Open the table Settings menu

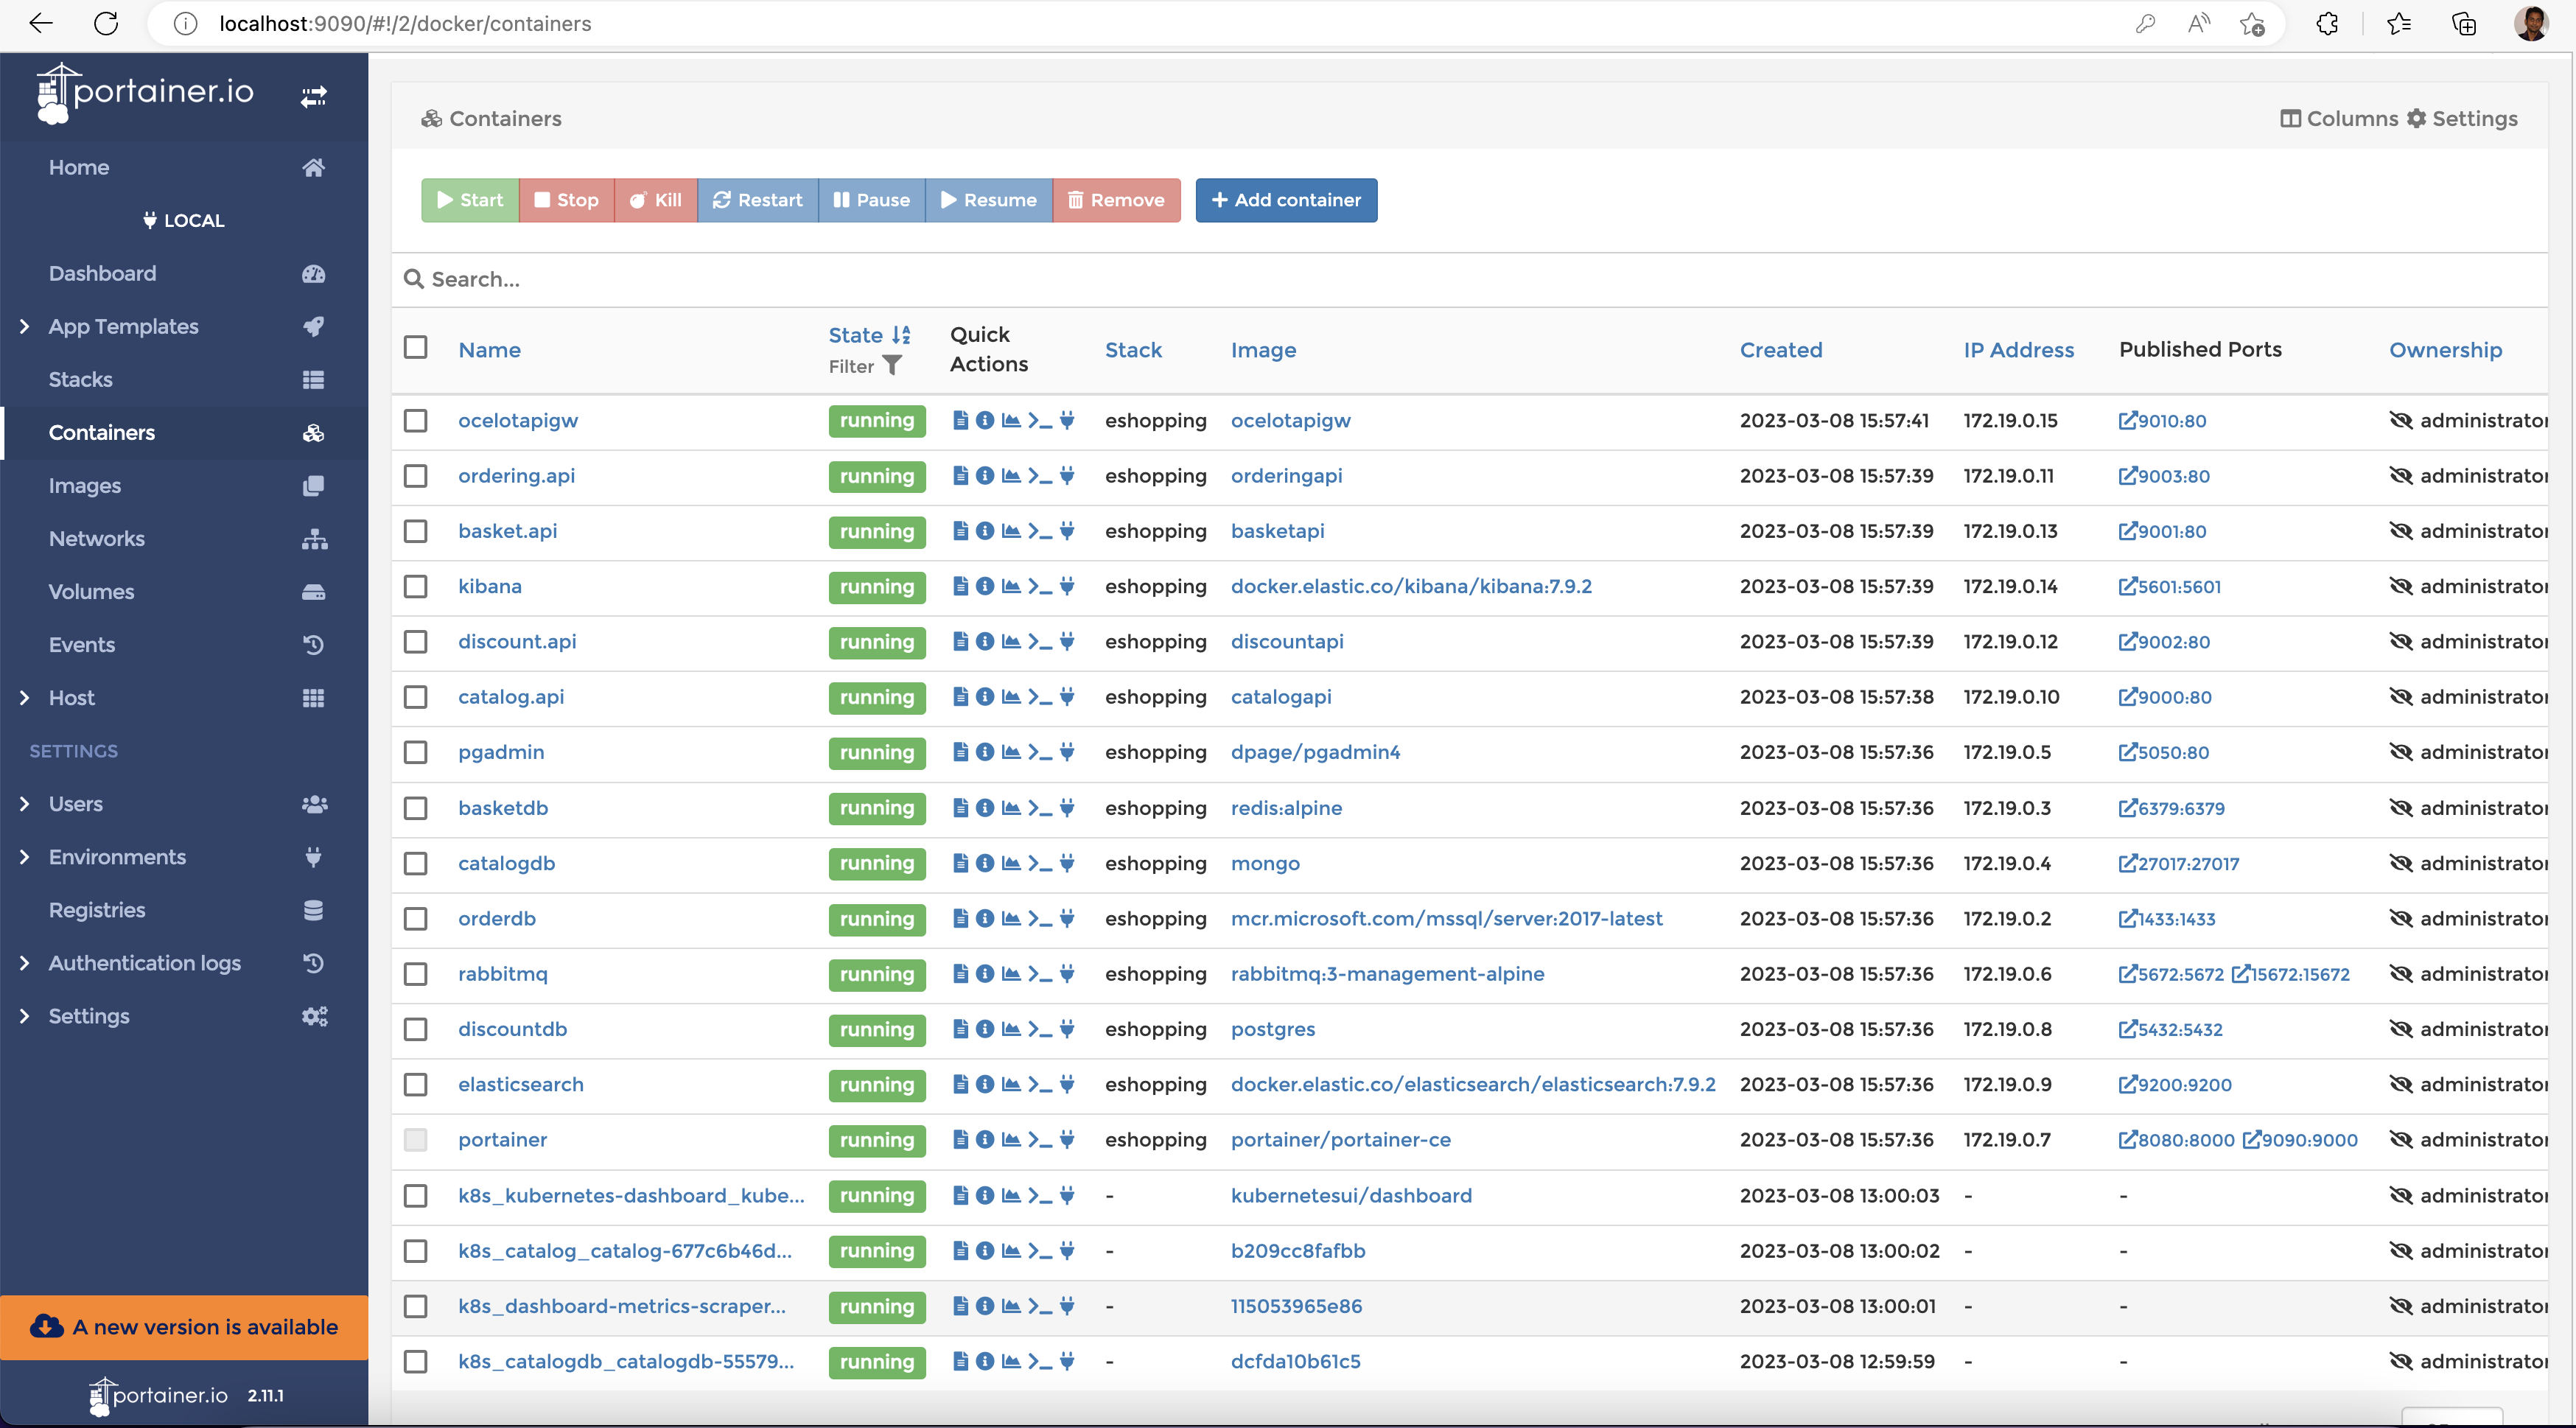pyautogui.click(x=2462, y=118)
